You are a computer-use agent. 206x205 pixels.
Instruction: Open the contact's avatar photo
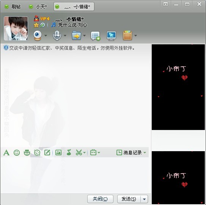click(x=16, y=28)
